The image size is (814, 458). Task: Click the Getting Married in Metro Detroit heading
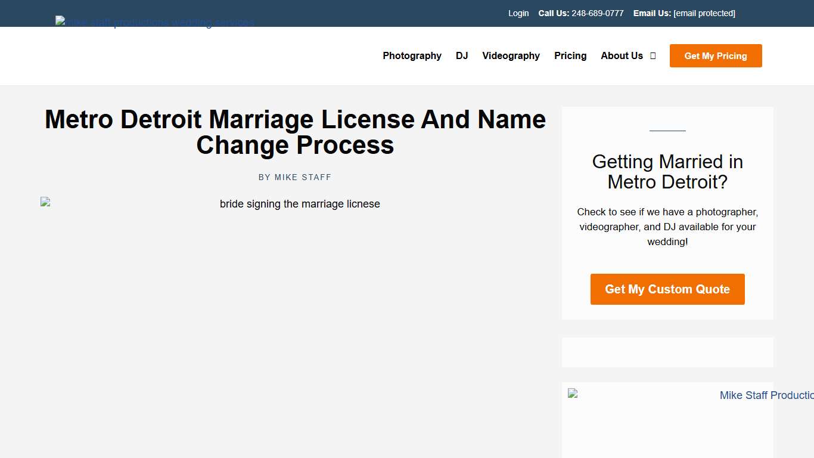[667, 172]
